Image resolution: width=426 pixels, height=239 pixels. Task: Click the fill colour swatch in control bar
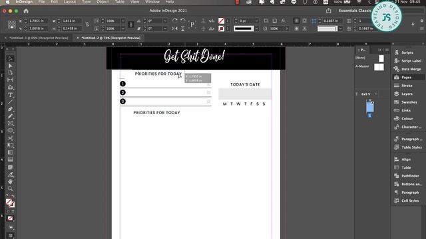click(222, 21)
